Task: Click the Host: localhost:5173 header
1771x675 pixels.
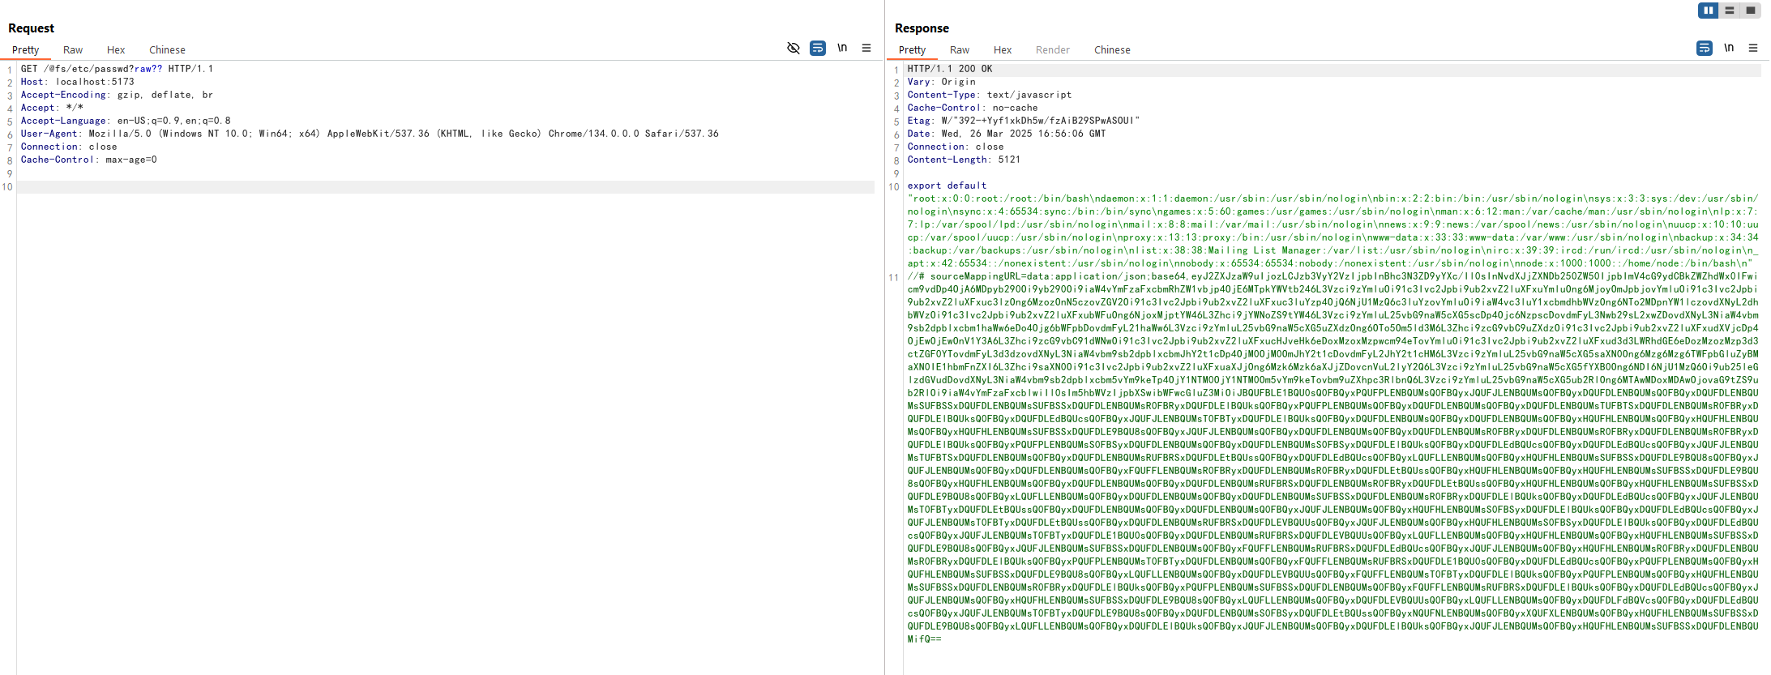Action: 78,82
